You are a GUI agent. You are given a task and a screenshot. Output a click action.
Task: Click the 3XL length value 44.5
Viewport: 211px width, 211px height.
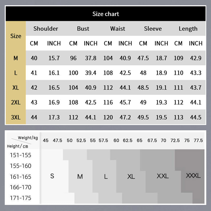(x=196, y=117)
